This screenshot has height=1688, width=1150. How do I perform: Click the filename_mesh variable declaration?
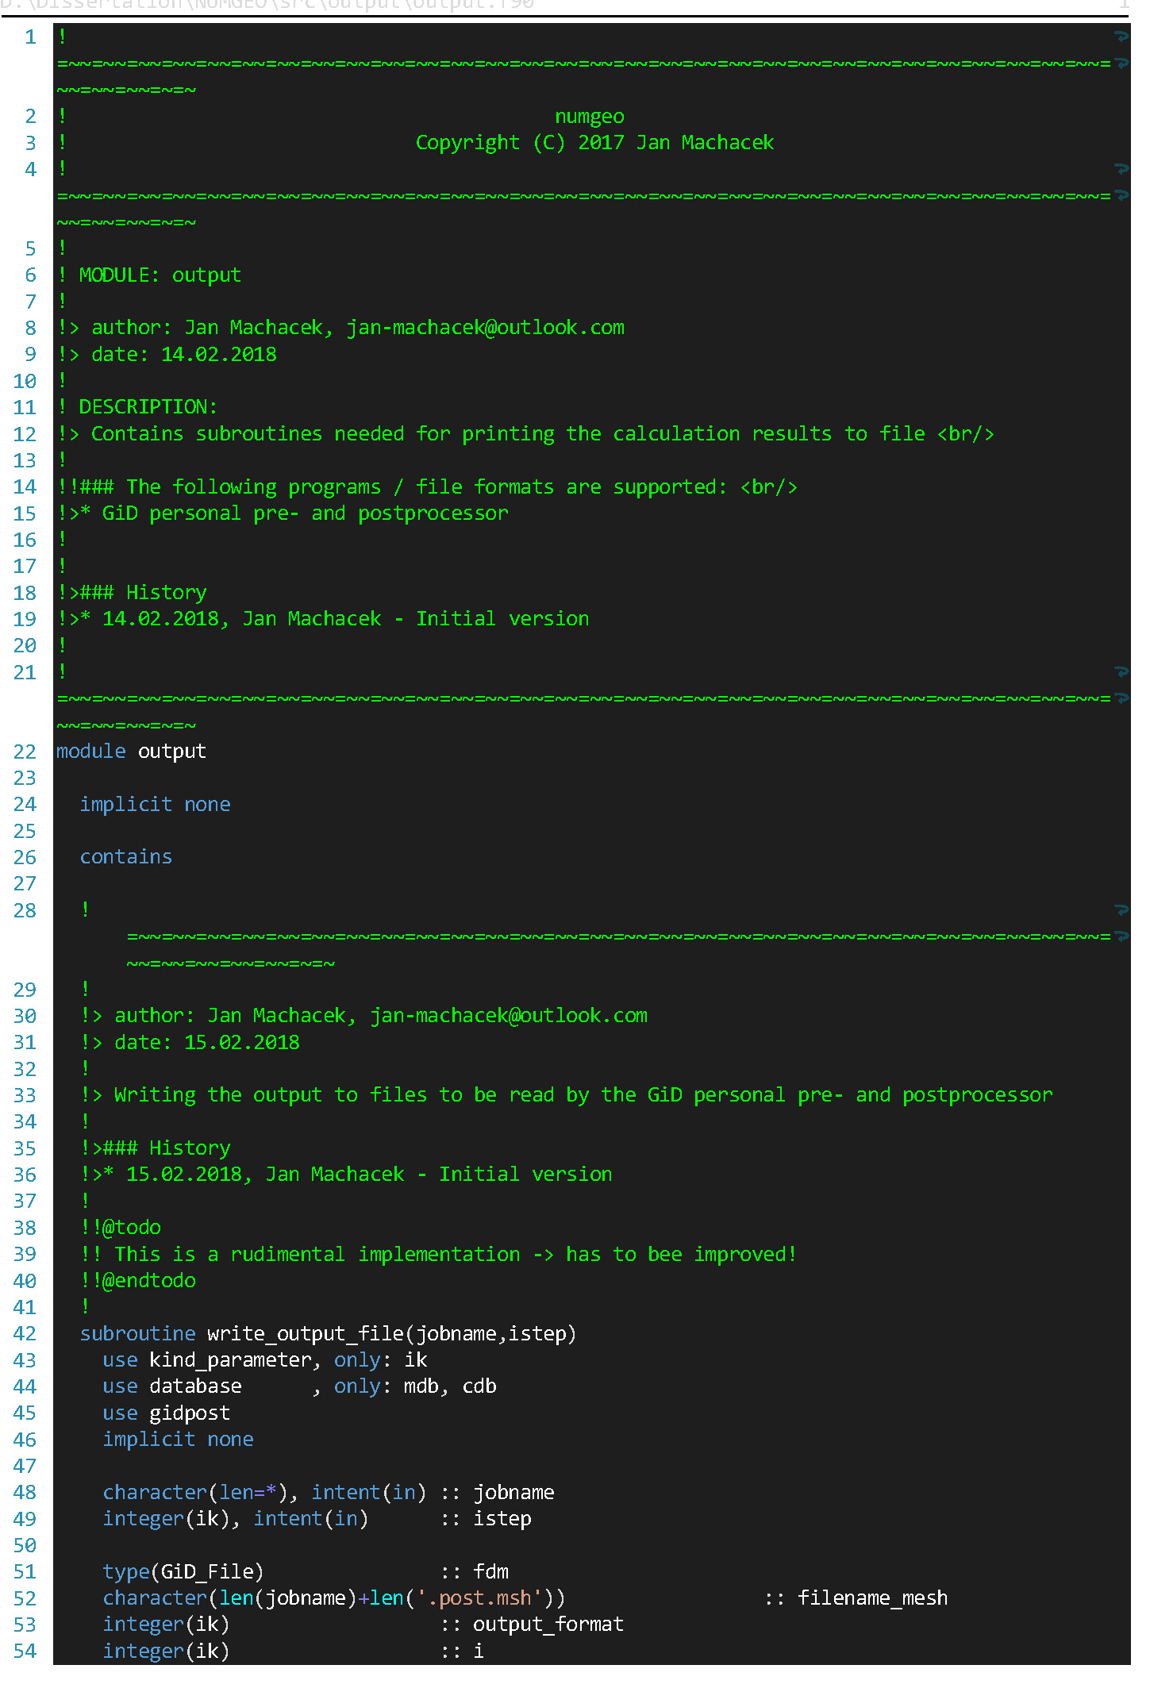(872, 1598)
